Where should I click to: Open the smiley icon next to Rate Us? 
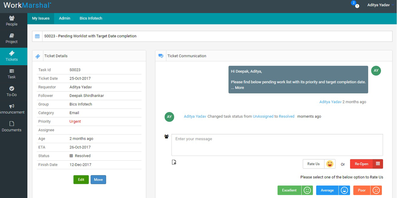pyautogui.click(x=330, y=164)
